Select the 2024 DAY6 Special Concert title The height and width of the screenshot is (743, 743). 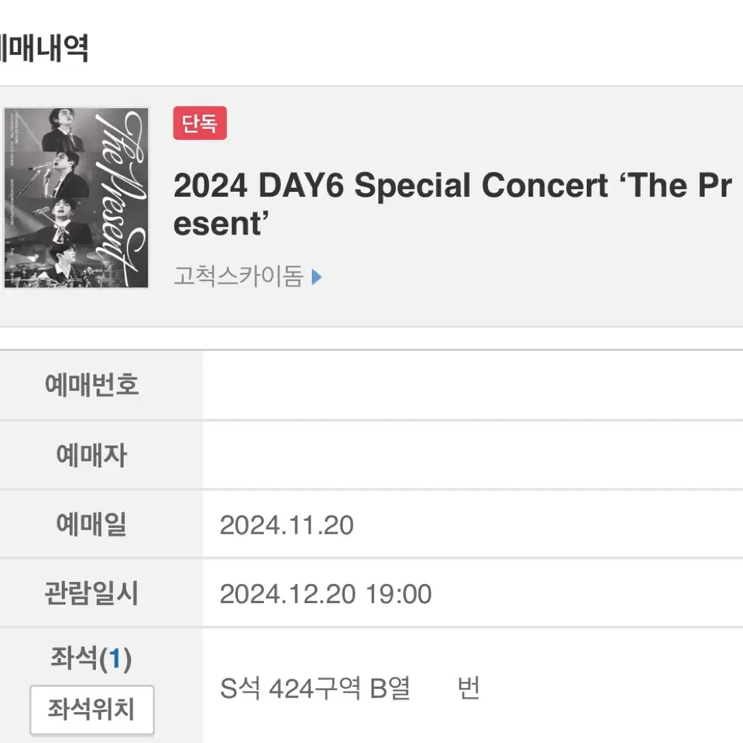point(453,204)
